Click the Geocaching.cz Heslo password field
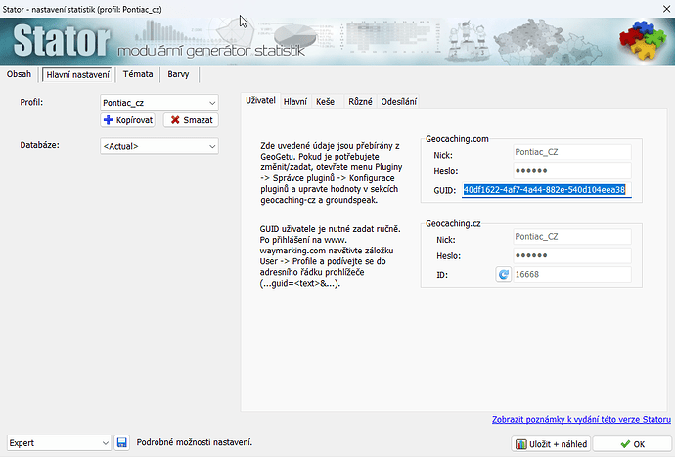This screenshot has height=458, width=675. click(572, 255)
